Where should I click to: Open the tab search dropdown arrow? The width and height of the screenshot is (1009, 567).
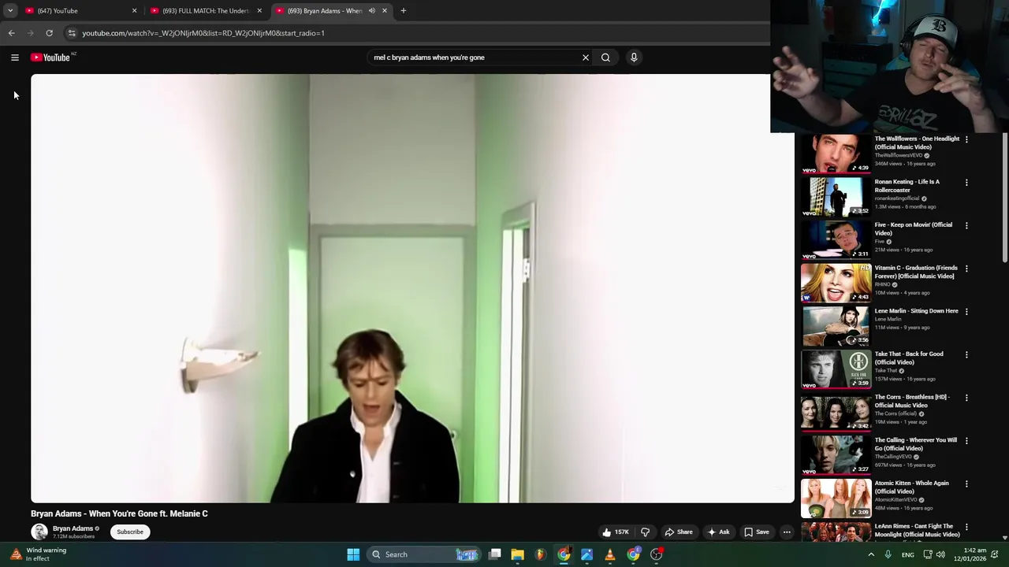(9, 11)
